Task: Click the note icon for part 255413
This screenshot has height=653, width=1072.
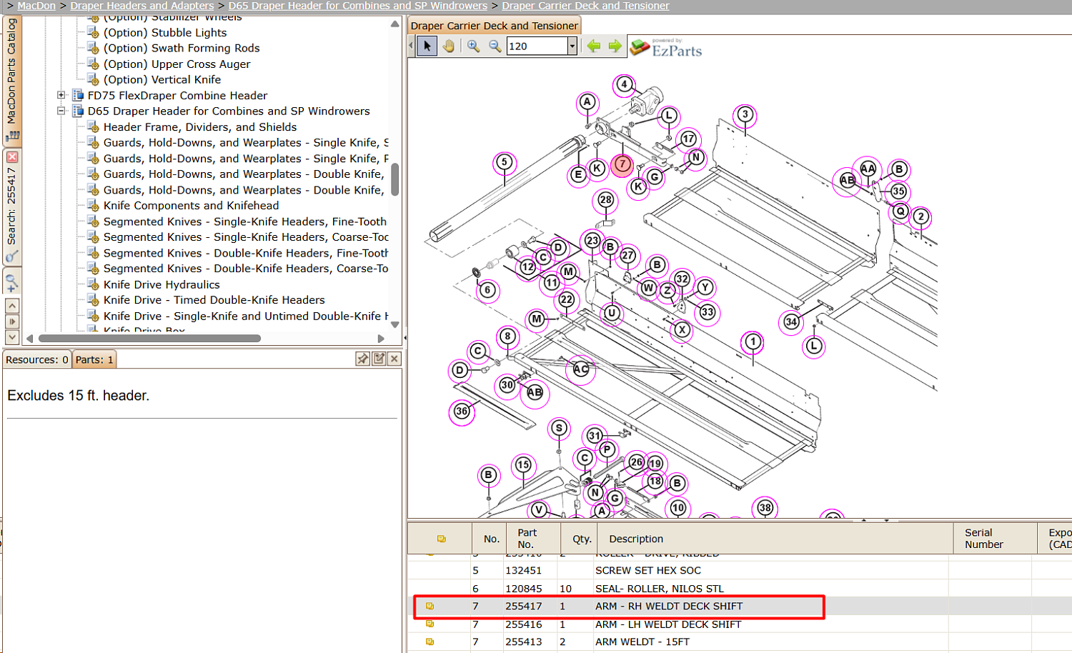Action: 430,642
